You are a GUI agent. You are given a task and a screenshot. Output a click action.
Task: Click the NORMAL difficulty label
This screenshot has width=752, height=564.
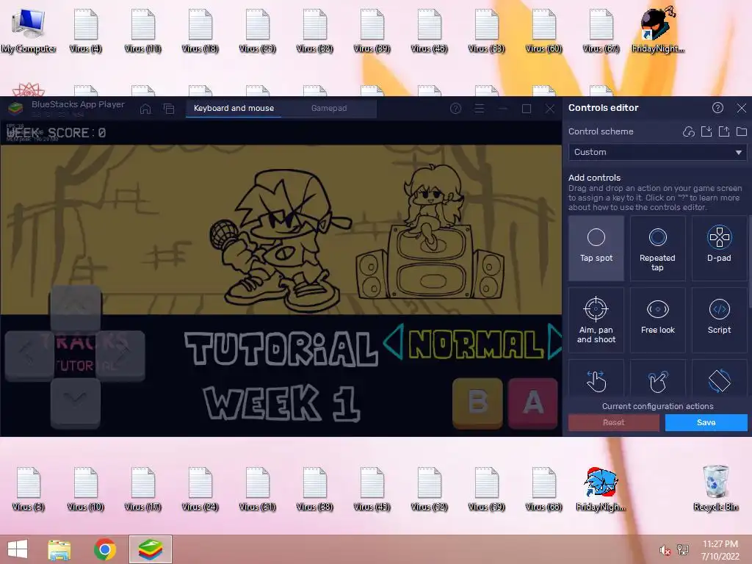click(x=475, y=344)
